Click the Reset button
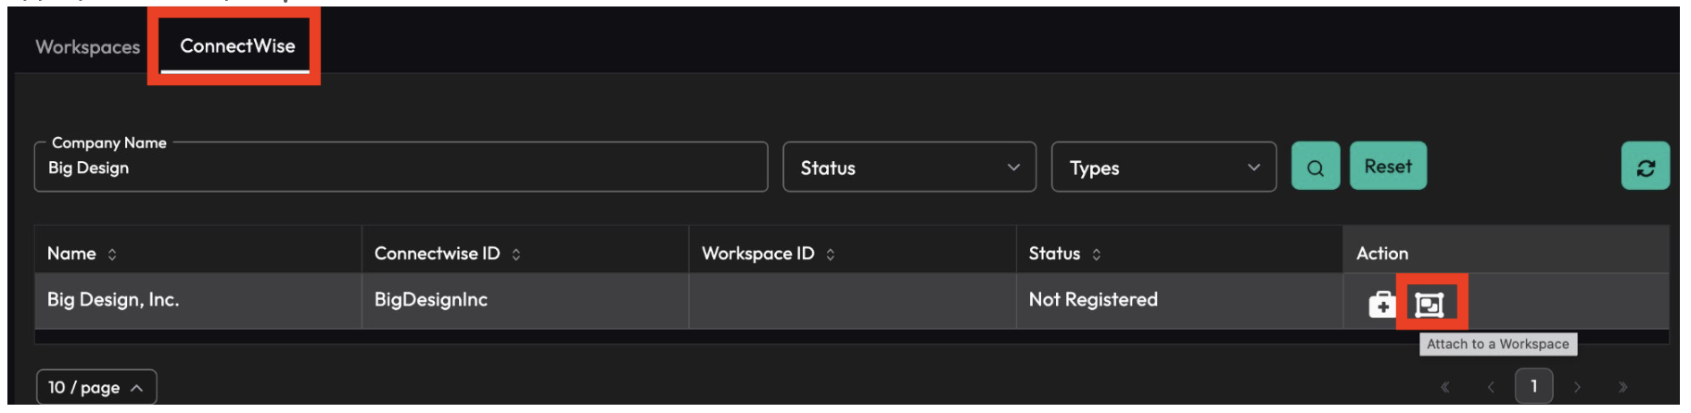Viewport: 1691px width, 413px height. 1387,167
